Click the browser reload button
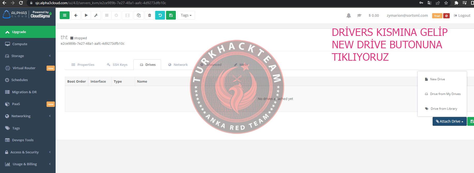474x173 pixels. point(21,3)
